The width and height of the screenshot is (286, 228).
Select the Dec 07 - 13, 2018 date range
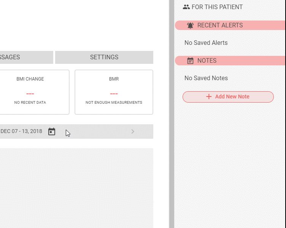coord(21,131)
